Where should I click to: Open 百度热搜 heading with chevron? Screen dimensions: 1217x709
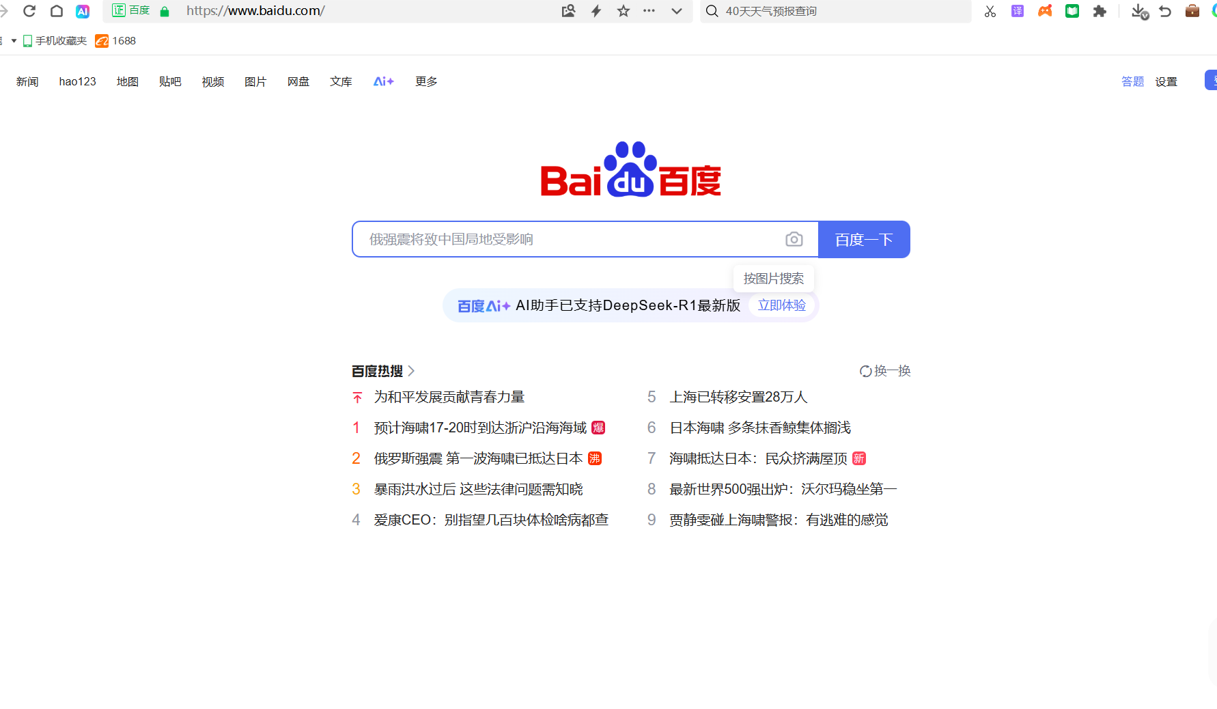(383, 371)
